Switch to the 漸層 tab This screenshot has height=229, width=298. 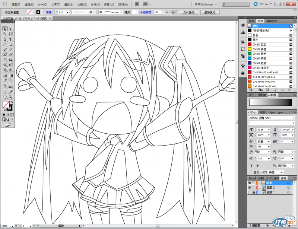pos(273,95)
